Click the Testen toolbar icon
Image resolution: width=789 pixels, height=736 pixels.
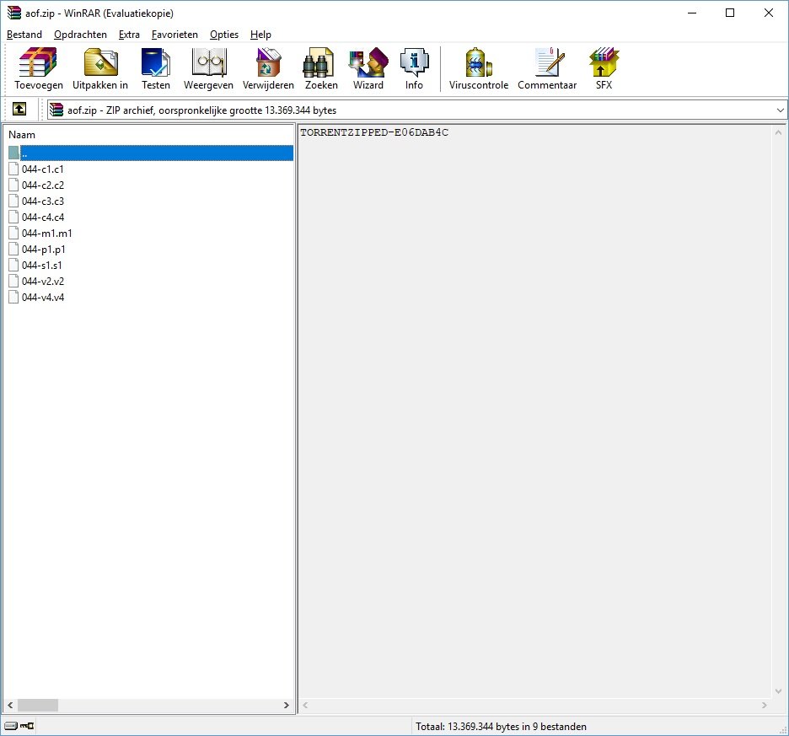pyautogui.click(x=155, y=69)
